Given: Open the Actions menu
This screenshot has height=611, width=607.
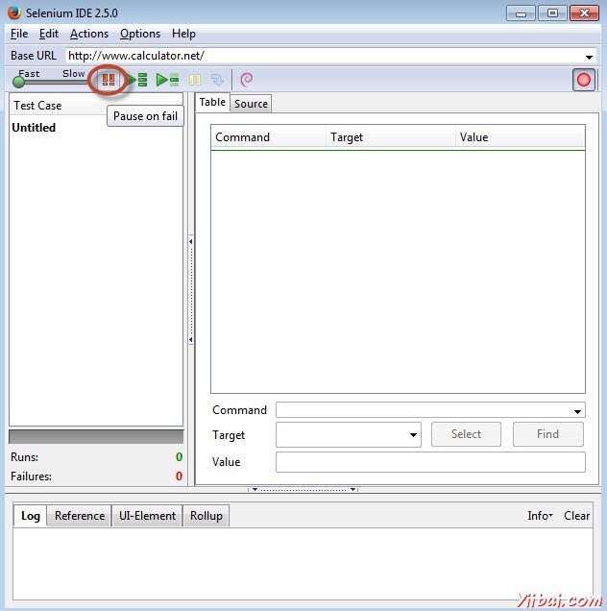Looking at the screenshot, I should pos(89,34).
